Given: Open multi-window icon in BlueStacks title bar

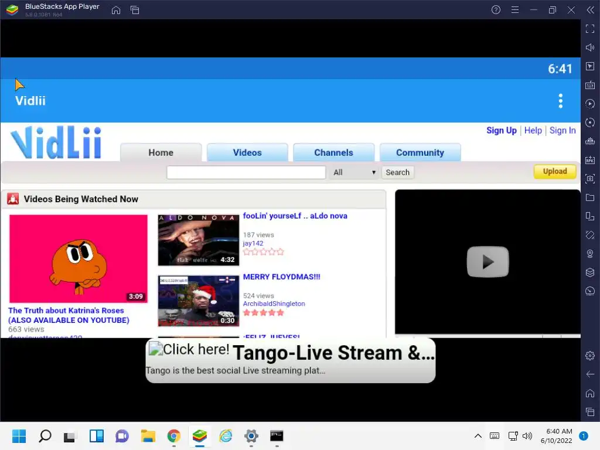Looking at the screenshot, I should coord(135,10).
